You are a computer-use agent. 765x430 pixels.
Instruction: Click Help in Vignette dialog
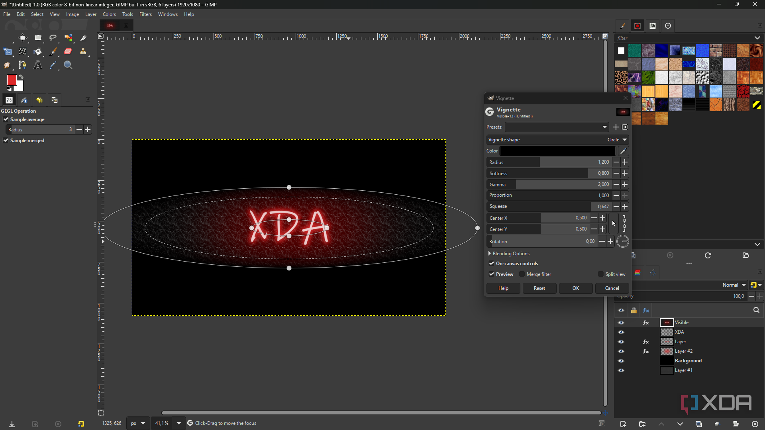503,288
